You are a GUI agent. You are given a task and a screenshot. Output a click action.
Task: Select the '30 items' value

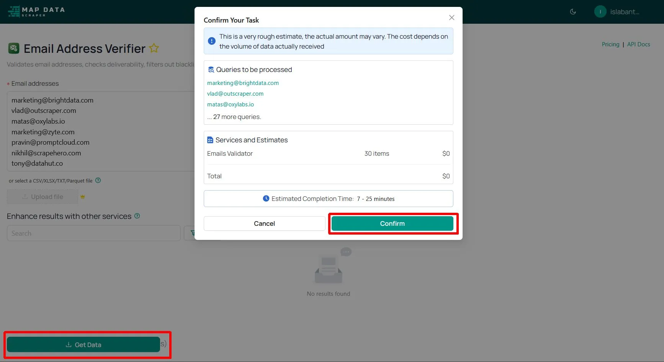[x=377, y=153]
